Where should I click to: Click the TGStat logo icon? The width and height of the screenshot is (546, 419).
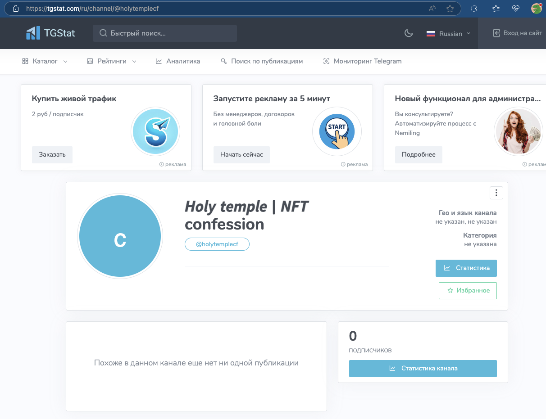coord(33,33)
